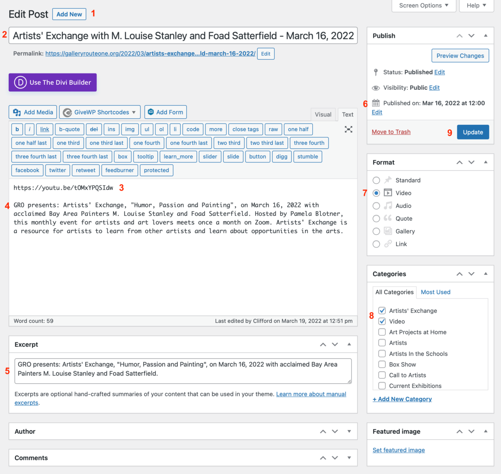
Task: Click the fullscreen distraction-free editor icon
Action: (348, 129)
